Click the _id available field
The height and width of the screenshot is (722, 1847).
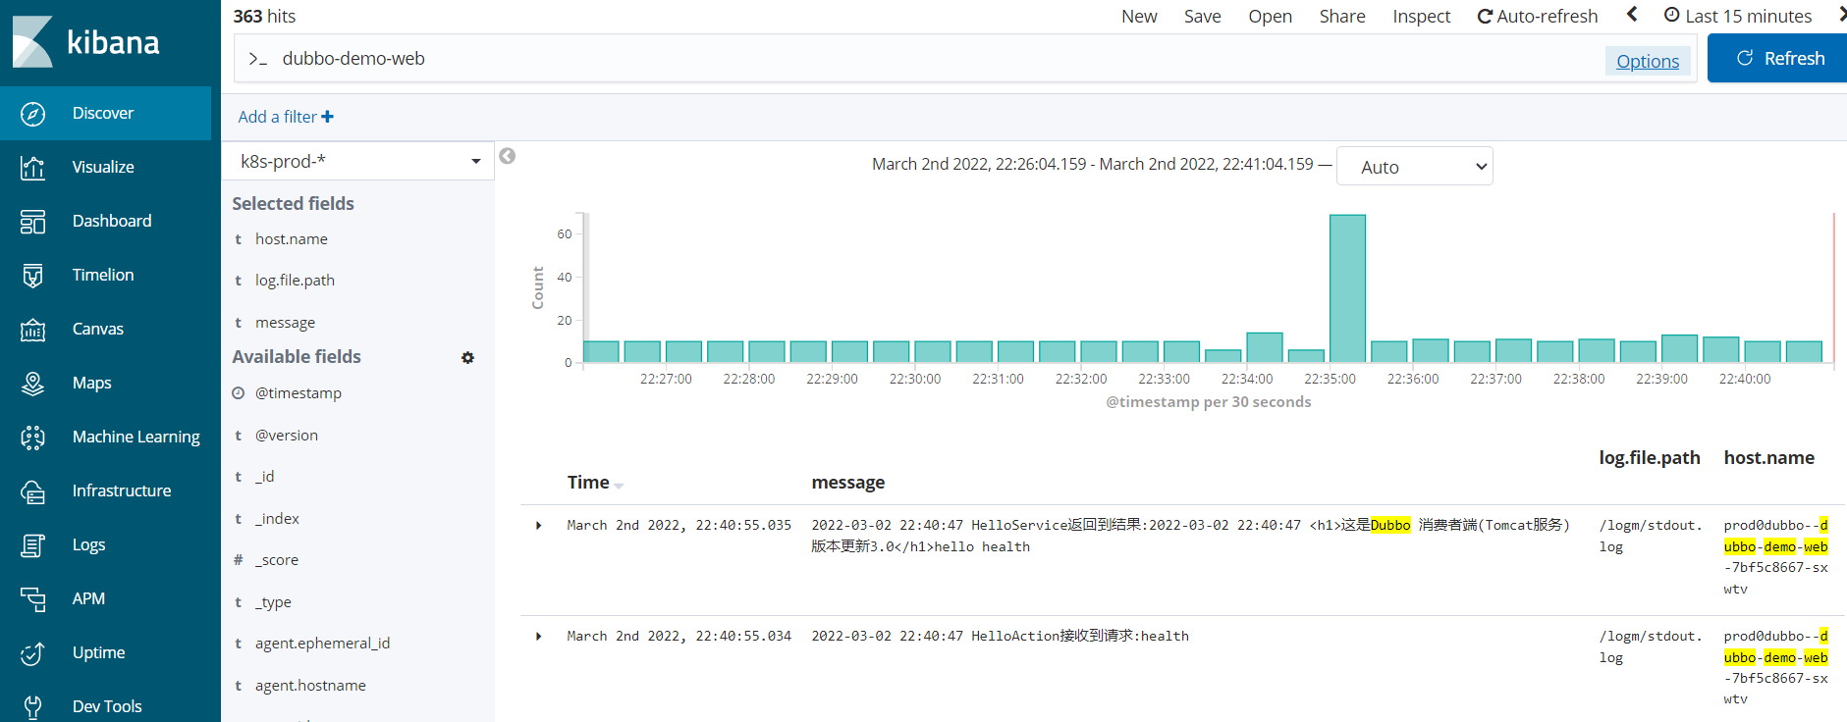(x=265, y=477)
